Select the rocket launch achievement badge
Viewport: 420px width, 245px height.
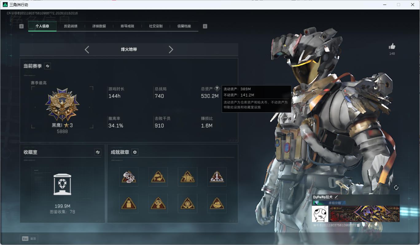pyautogui.click(x=217, y=177)
